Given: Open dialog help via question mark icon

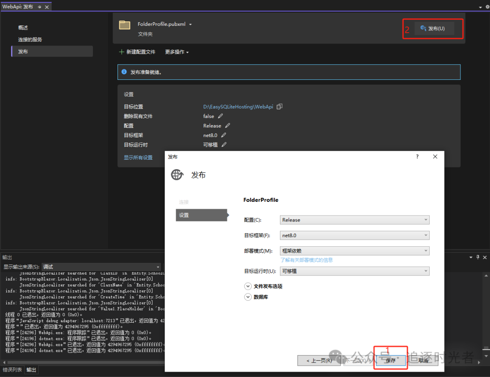Looking at the screenshot, I should pyautogui.click(x=417, y=156).
